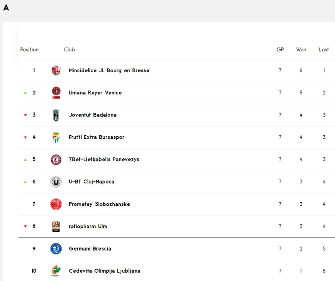
Task: Open the Umana Reyer Venice club link
Action: tap(95, 93)
